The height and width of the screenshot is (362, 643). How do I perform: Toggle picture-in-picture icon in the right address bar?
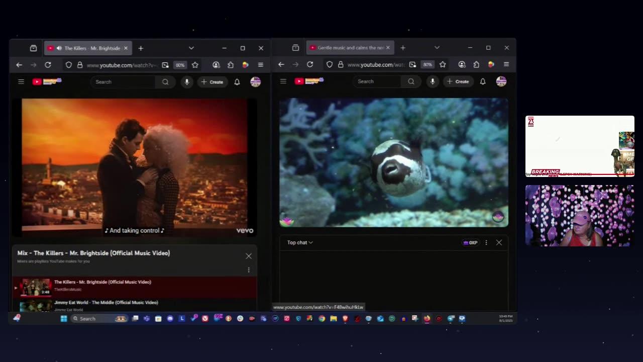click(412, 64)
